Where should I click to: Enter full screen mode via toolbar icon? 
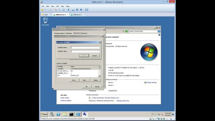[77, 10]
